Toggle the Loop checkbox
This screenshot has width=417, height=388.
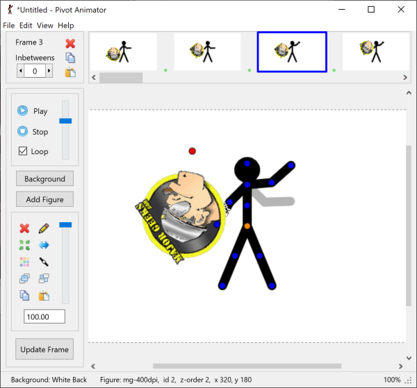[x=23, y=151]
